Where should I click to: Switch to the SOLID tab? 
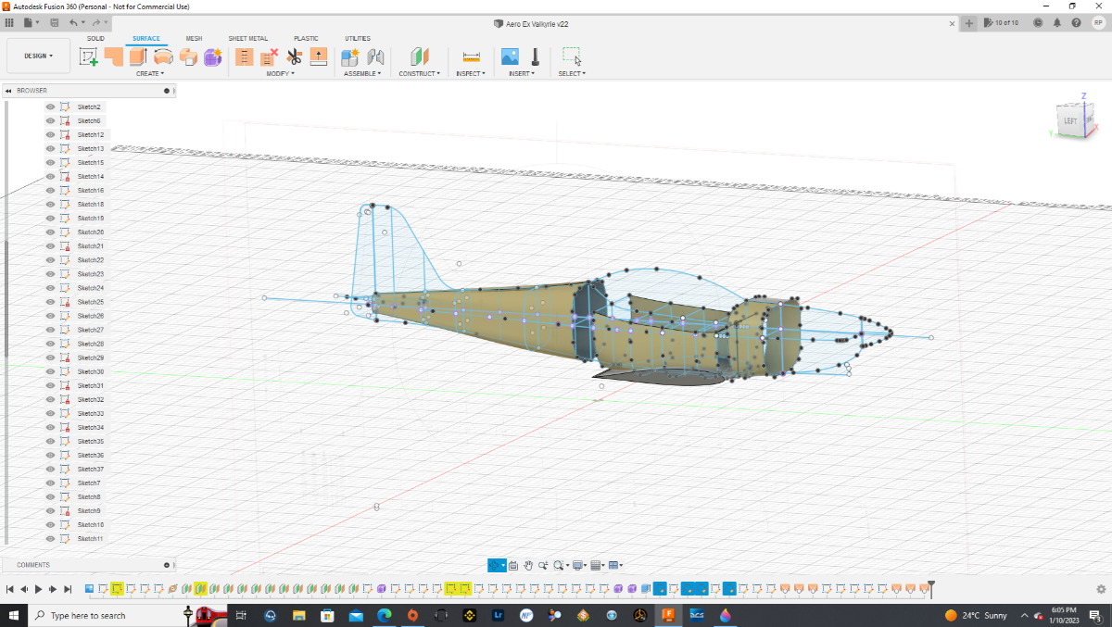click(95, 39)
